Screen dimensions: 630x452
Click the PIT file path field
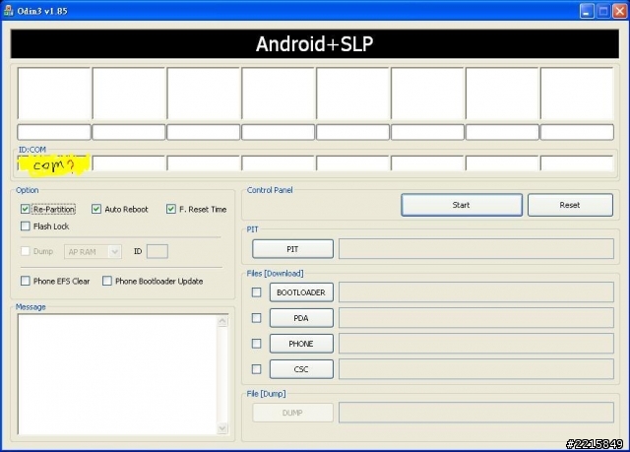(x=476, y=249)
